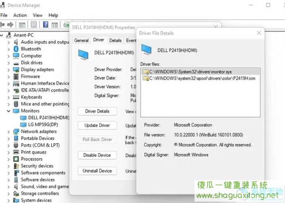Click monitor icon in DELL Properties dialog
Image resolution: width=285 pixels, height=203 pixels.
tap(83, 54)
